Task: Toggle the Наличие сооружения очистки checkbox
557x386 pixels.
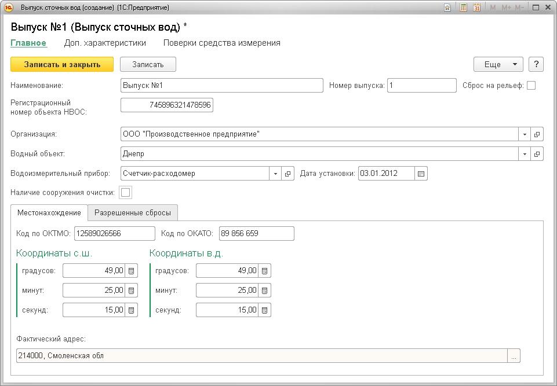Action: 125,192
